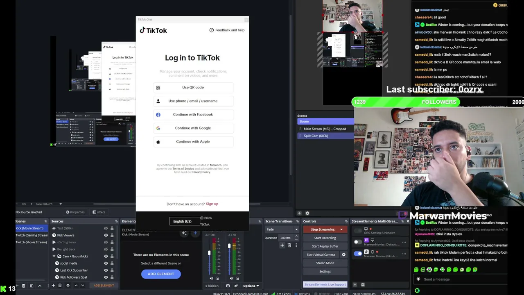Click ADD ELEMENT in Sources toolbar

pos(104,286)
